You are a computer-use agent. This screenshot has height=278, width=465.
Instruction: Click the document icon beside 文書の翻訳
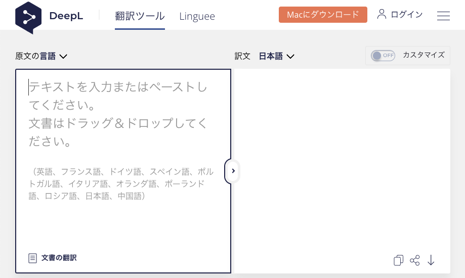click(32, 258)
